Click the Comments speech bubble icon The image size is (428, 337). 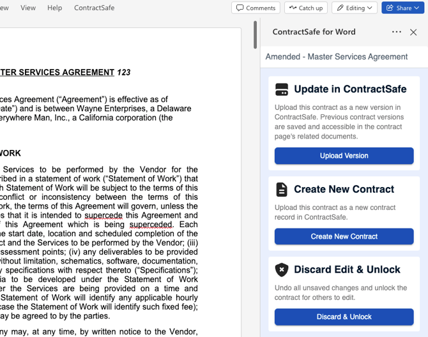click(x=240, y=8)
